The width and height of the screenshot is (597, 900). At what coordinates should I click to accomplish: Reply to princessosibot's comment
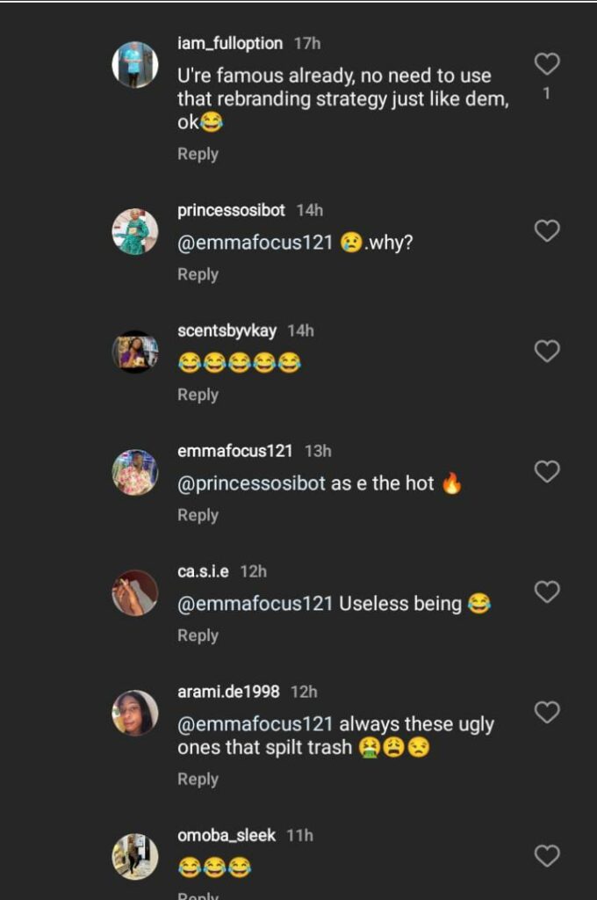point(198,274)
